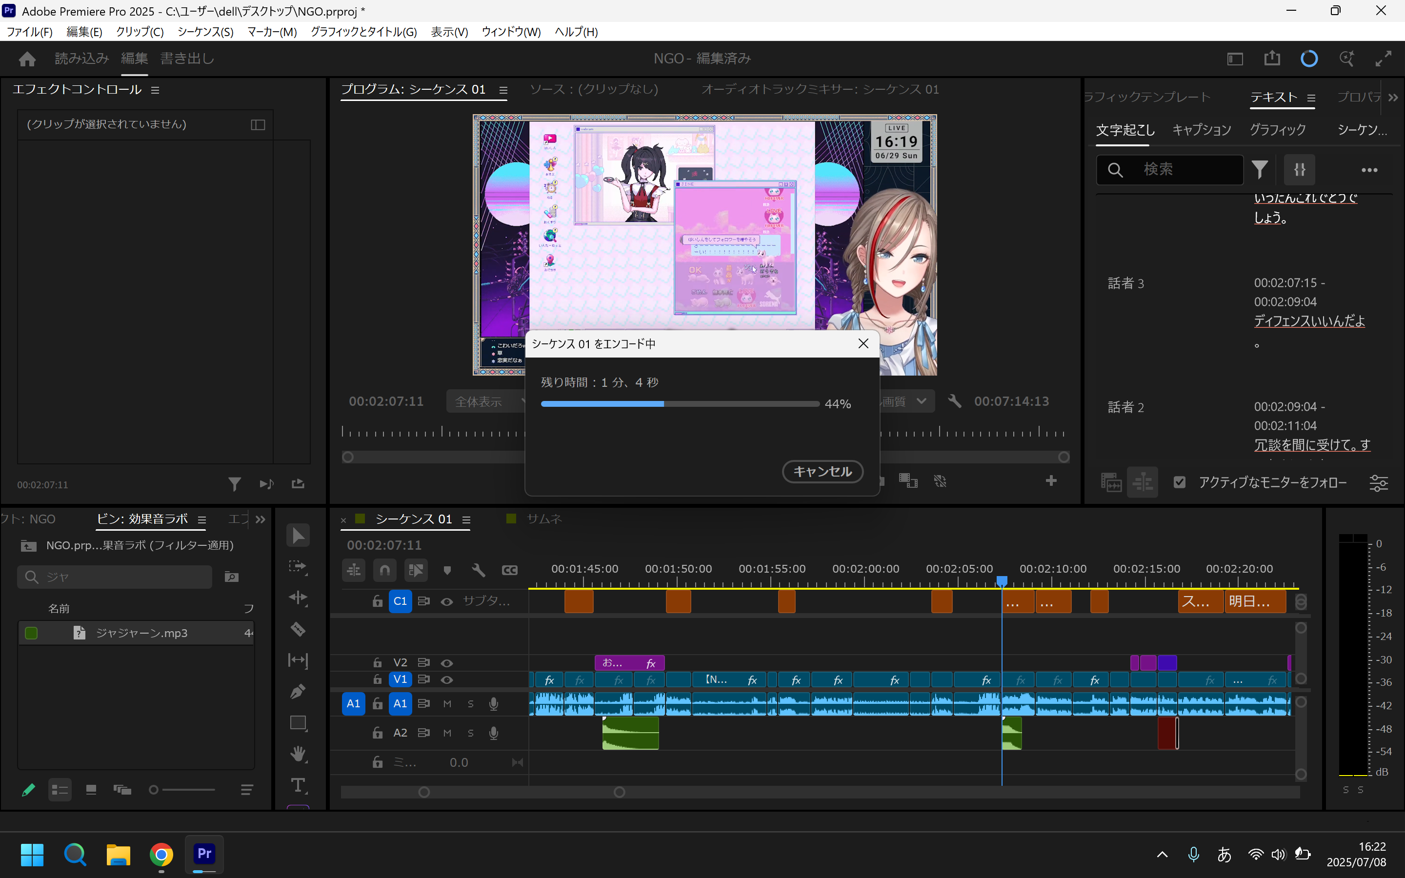Image resolution: width=1405 pixels, height=878 pixels.
Task: Select the Hand tool
Action: pyautogui.click(x=298, y=754)
